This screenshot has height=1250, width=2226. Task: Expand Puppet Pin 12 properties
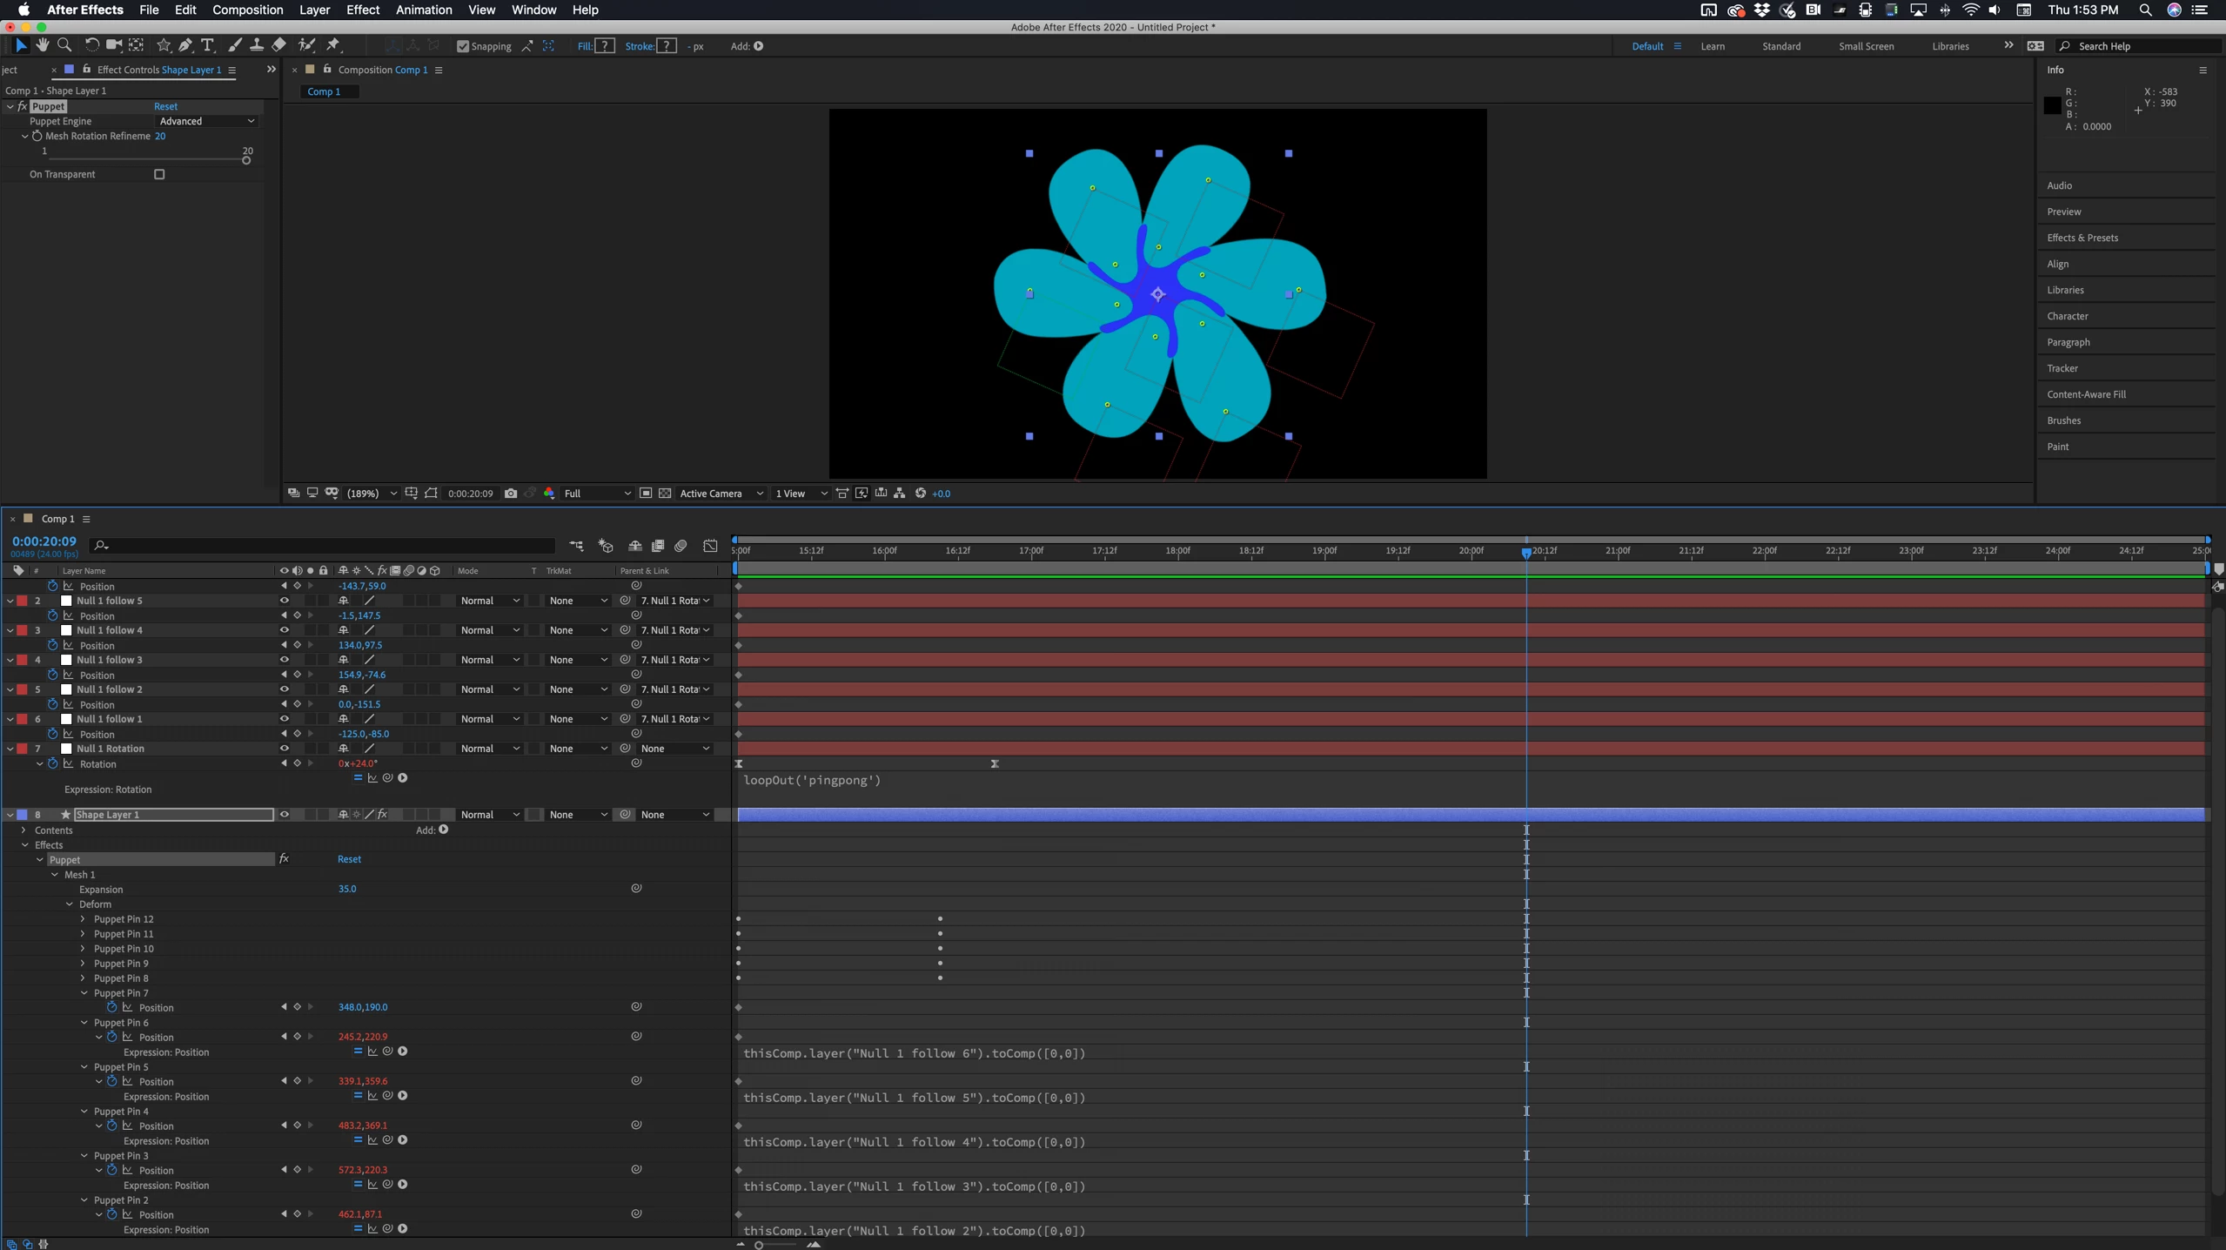click(x=84, y=919)
